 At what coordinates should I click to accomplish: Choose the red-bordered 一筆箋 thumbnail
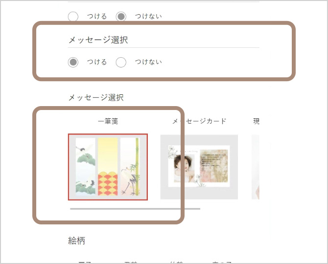(x=108, y=167)
